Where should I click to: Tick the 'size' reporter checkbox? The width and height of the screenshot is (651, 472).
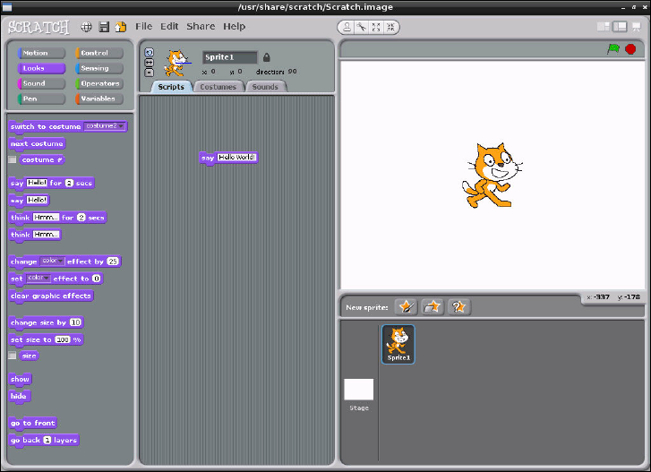(13, 356)
